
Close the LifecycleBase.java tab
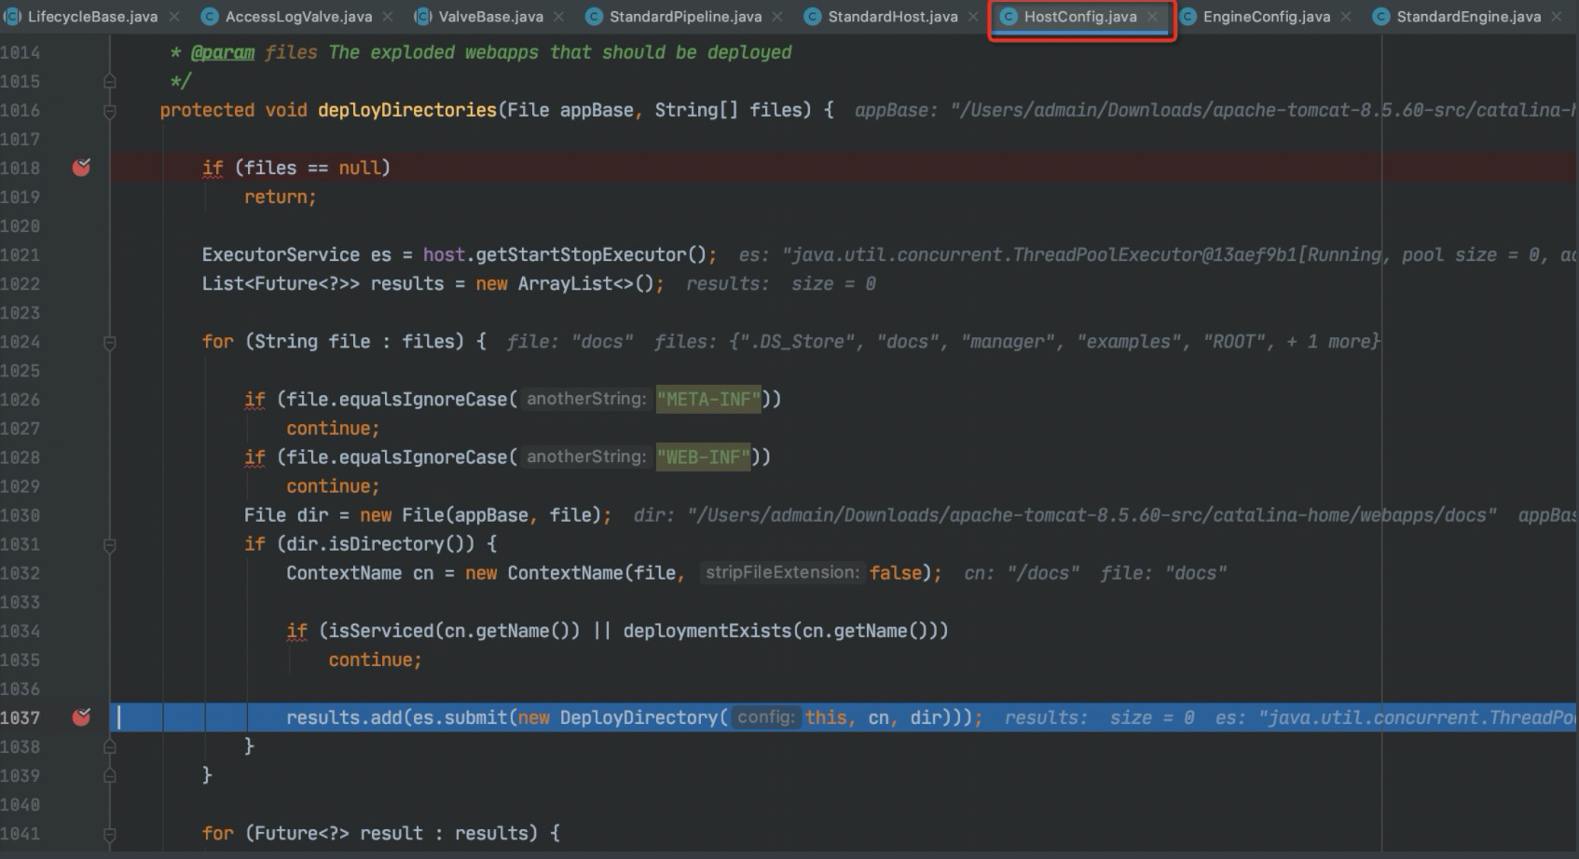[x=174, y=17]
